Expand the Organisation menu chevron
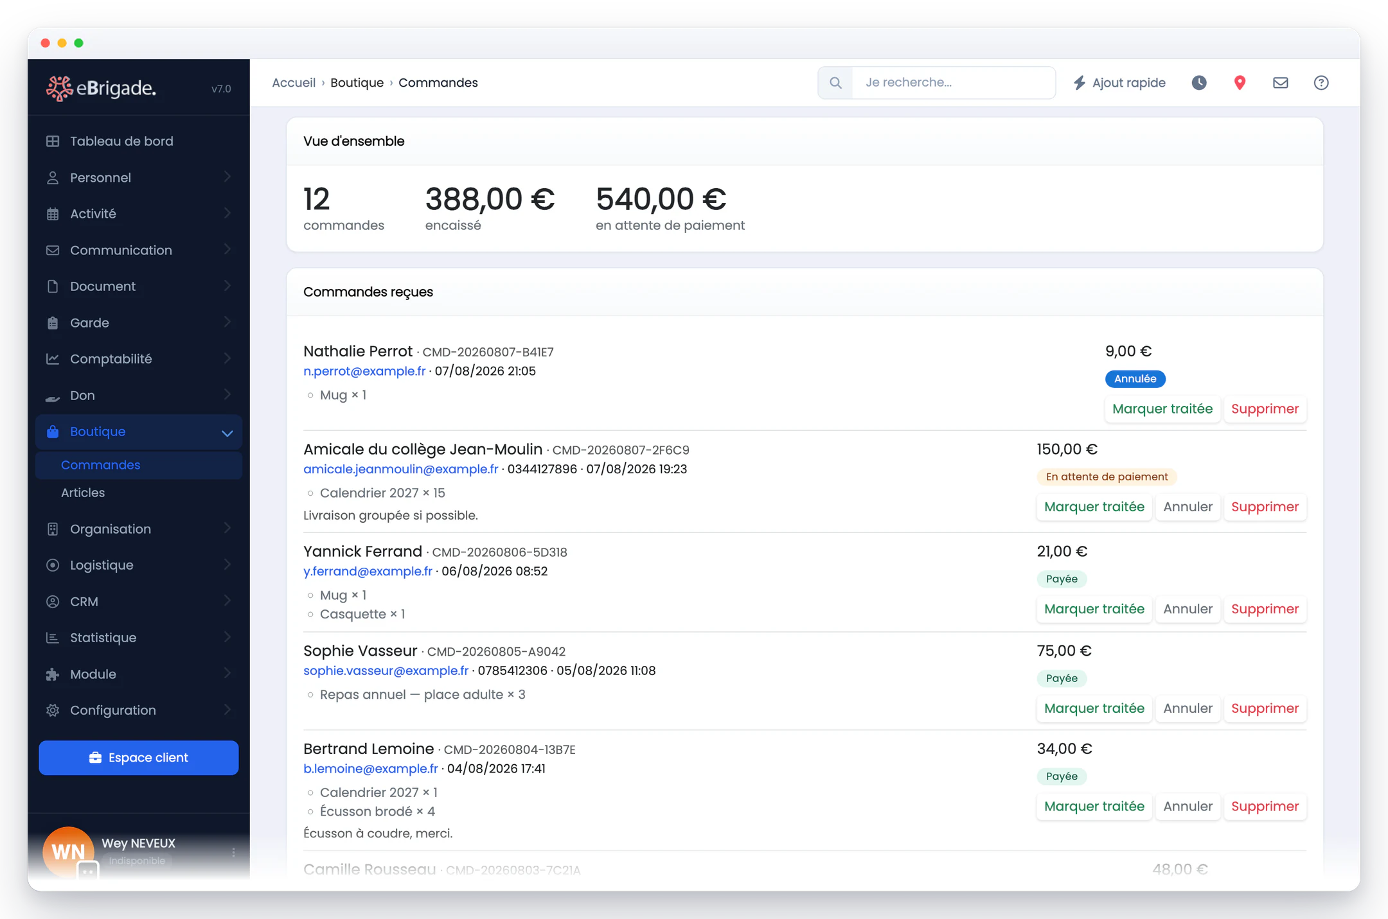This screenshot has height=919, width=1388. (227, 529)
